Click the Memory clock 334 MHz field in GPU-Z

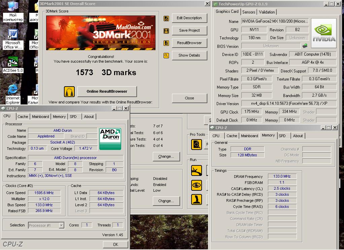tap(289, 112)
